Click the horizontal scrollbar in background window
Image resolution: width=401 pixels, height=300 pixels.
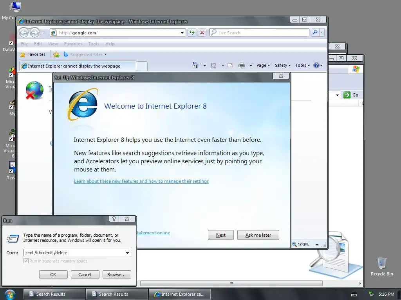point(231,283)
